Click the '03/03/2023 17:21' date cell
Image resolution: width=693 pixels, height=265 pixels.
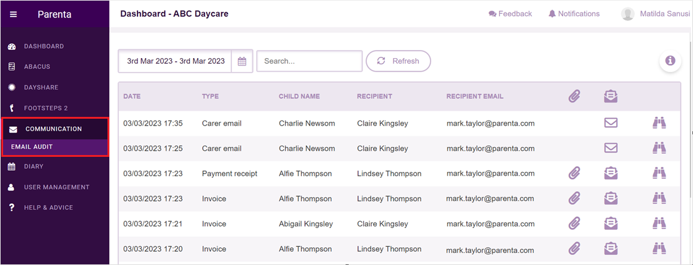[x=153, y=224]
